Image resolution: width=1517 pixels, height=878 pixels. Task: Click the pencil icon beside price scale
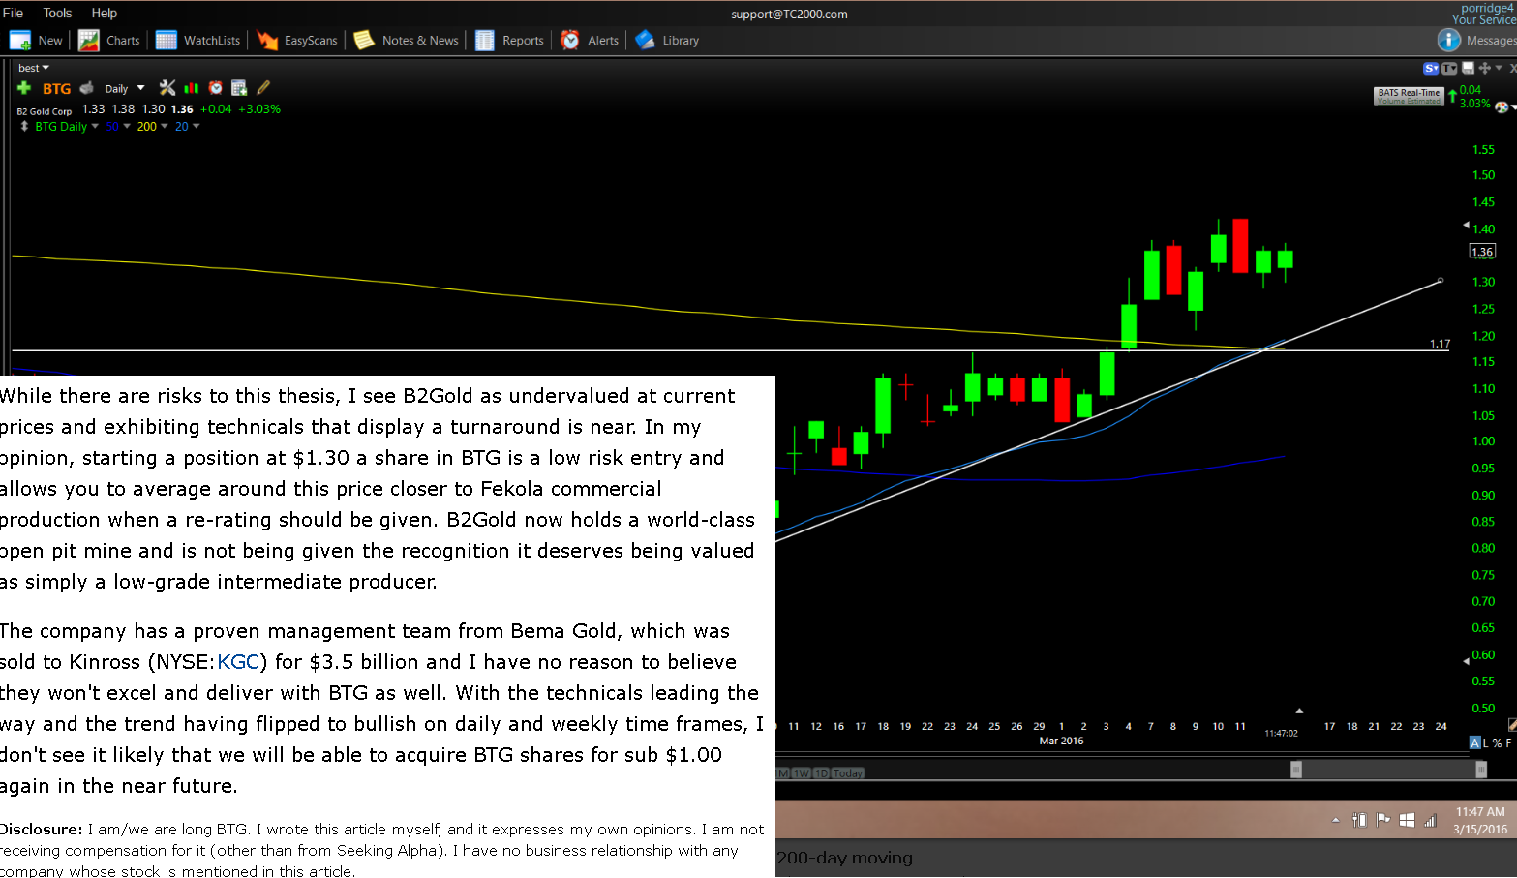click(1512, 724)
